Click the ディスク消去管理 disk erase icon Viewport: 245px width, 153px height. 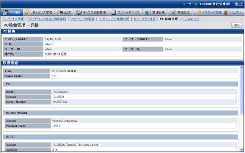tap(79, 12)
